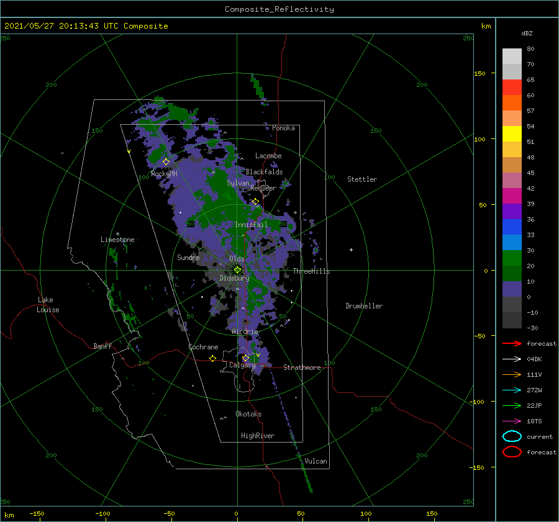Click the white 04DK arrow icon
This screenshot has width=559, height=522.
click(512, 359)
